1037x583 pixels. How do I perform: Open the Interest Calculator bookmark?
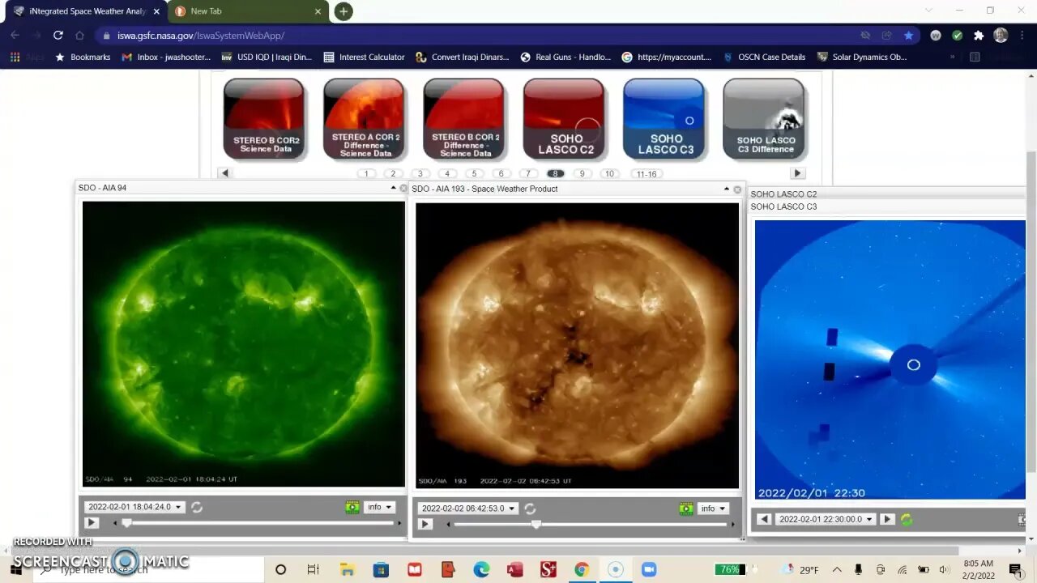click(364, 57)
